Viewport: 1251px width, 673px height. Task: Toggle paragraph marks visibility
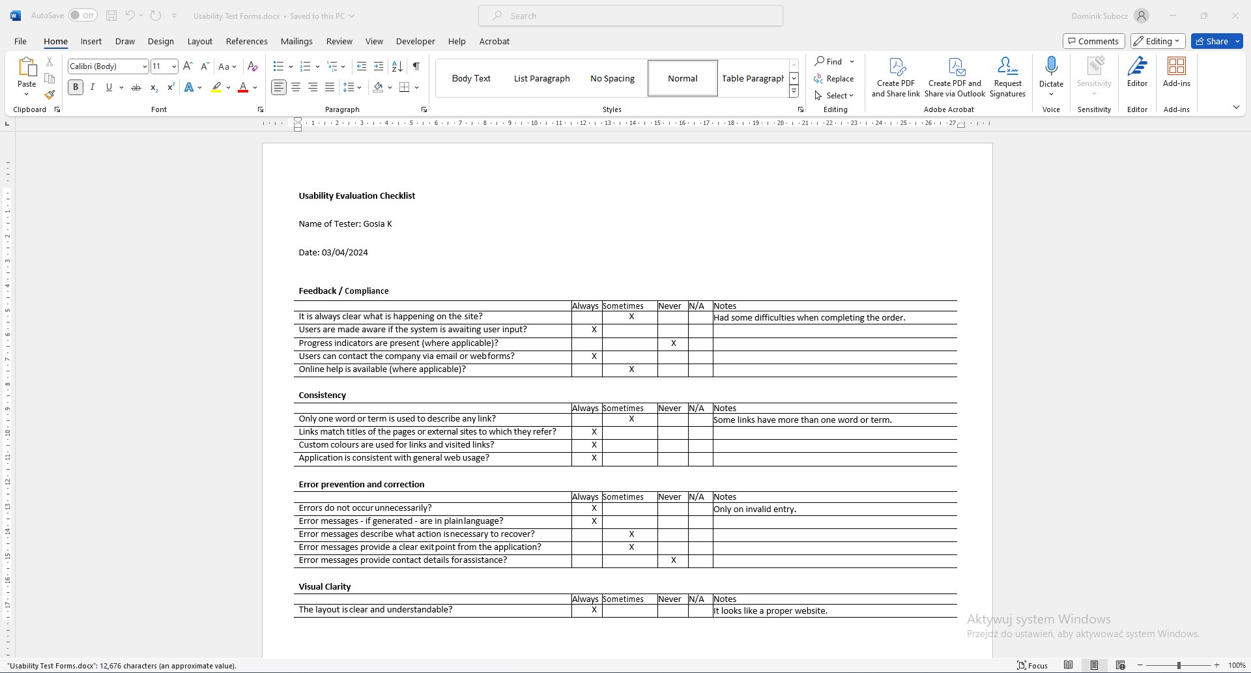[x=417, y=66]
